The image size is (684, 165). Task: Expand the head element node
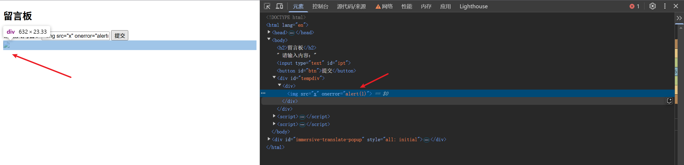point(269,32)
